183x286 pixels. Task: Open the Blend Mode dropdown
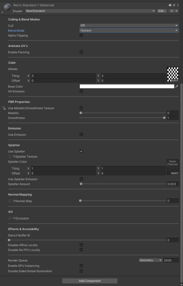129,30
